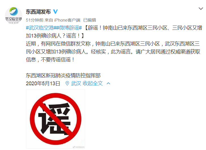This screenshot has width=206, height=150.
Task: Click the watermark on image corner
Action: click(79, 147)
